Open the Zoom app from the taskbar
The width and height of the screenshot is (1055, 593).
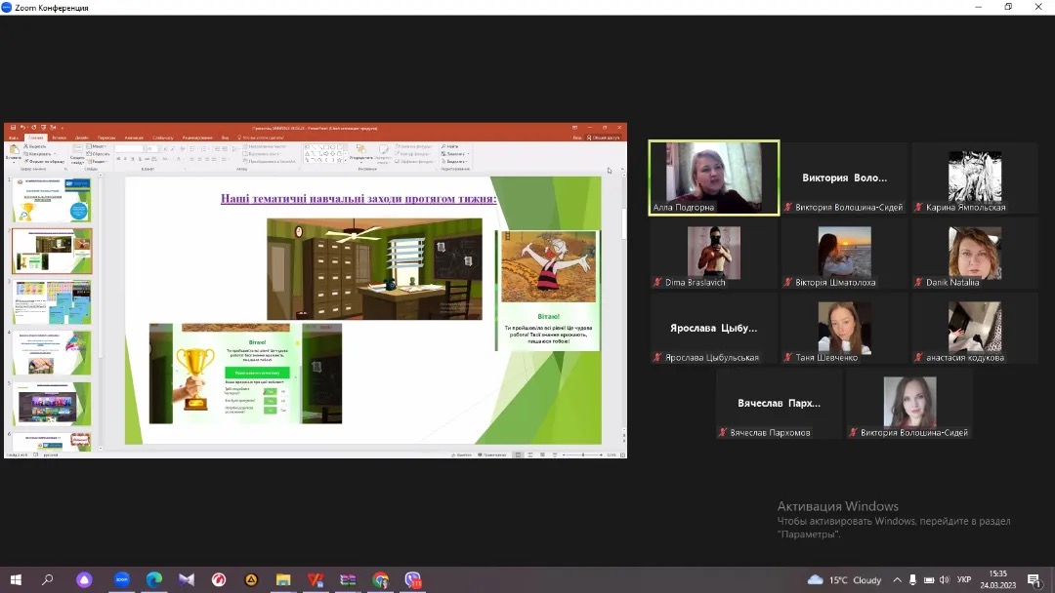(x=122, y=579)
